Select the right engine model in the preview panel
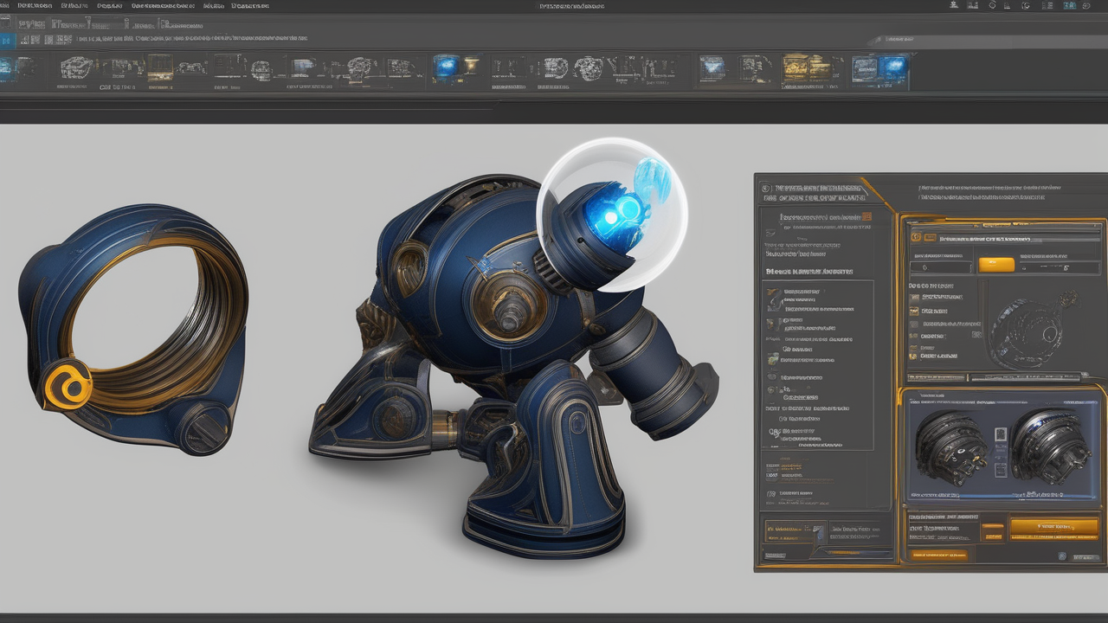 1052,446
